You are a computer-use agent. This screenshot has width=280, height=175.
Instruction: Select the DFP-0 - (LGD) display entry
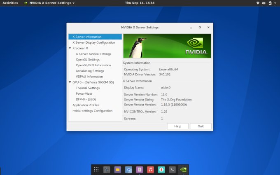tap(86, 99)
